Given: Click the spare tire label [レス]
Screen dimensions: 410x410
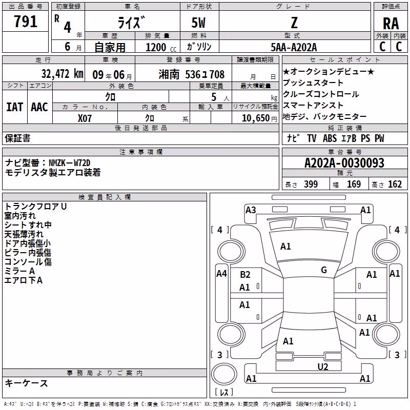Looking at the screenshot, I should point(224,392).
